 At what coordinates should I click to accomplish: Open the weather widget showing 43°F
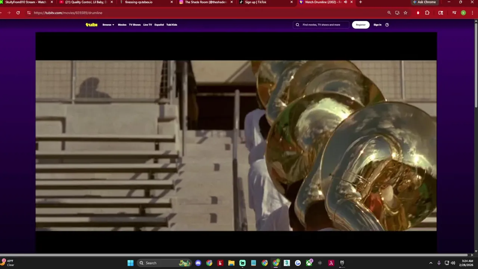coord(8,263)
